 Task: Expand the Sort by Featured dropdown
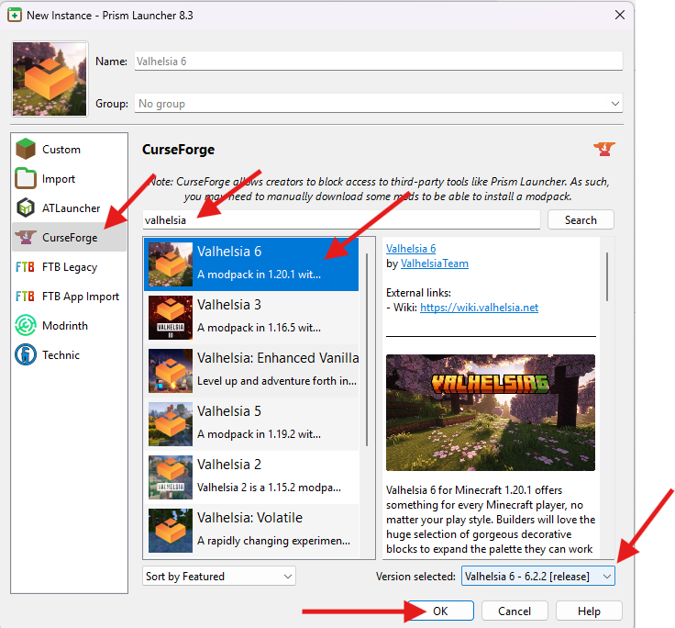(218, 576)
